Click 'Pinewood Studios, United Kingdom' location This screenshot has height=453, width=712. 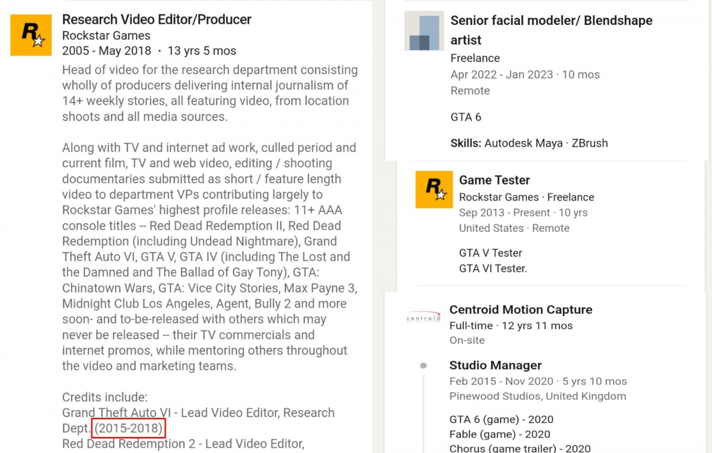538,396
